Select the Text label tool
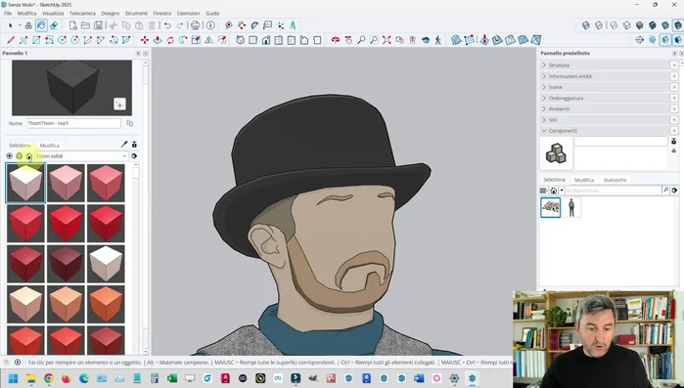684x388 pixels. (x=267, y=25)
